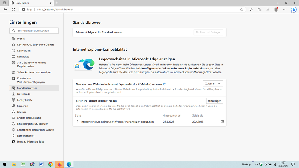Refresh the page using reload icon

13,10
